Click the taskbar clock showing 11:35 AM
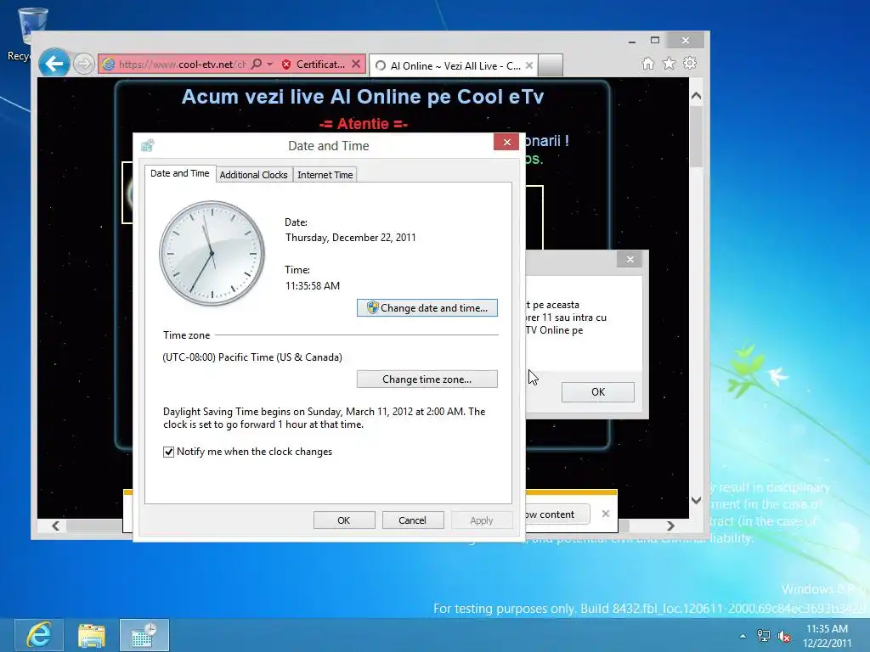 827,636
